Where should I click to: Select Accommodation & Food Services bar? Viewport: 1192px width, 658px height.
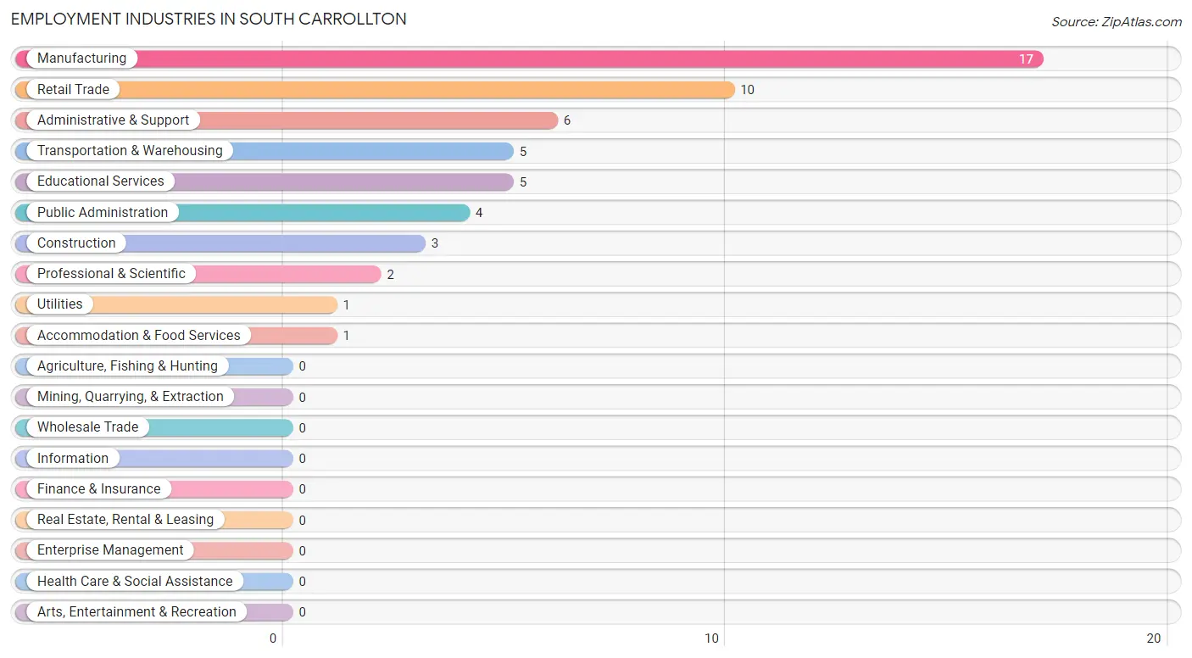[x=176, y=335]
